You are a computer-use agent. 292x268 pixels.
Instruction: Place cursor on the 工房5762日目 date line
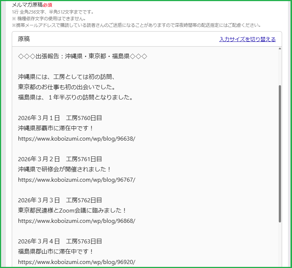click(x=60, y=200)
